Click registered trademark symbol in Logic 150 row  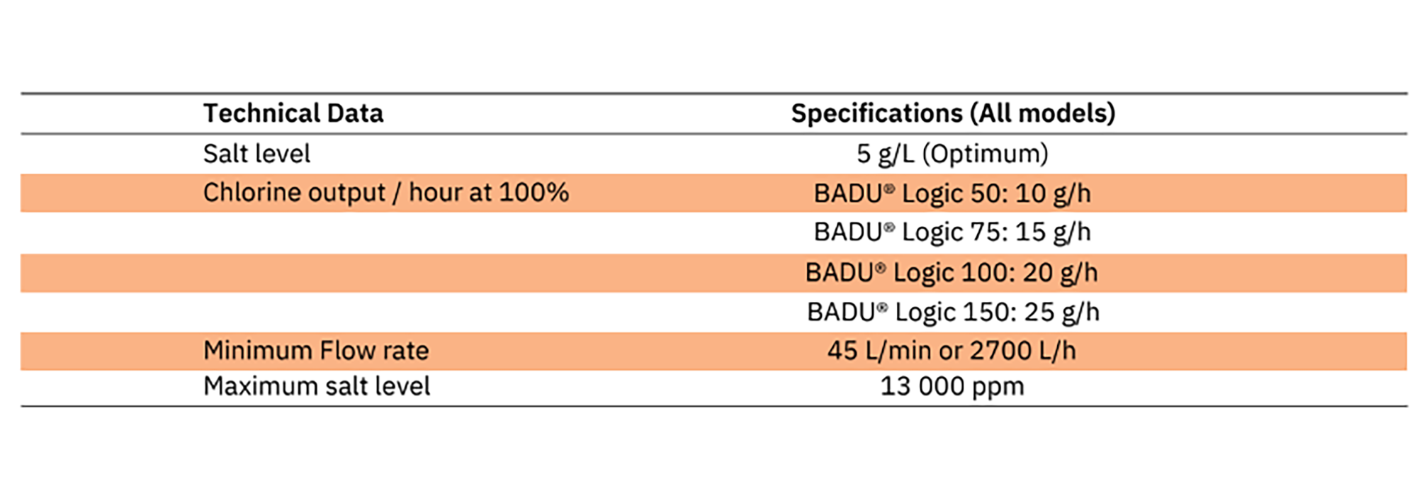coord(882,308)
